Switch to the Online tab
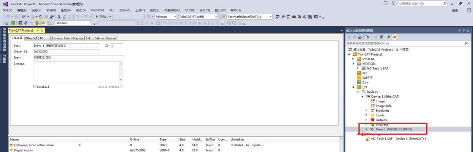The image size is (473, 152). tap(111, 38)
